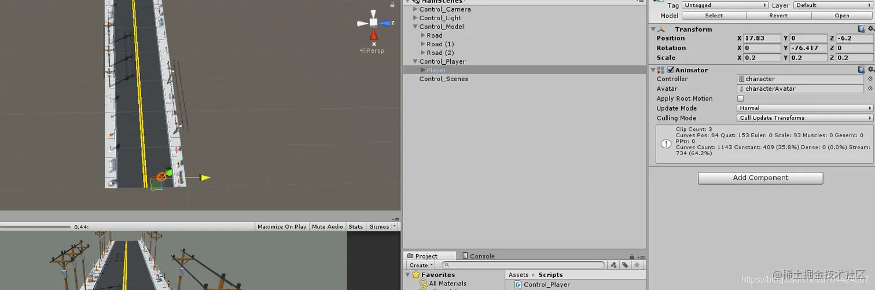
Task: Click the Scripts breadcrumb in Project panel
Action: (x=550, y=275)
